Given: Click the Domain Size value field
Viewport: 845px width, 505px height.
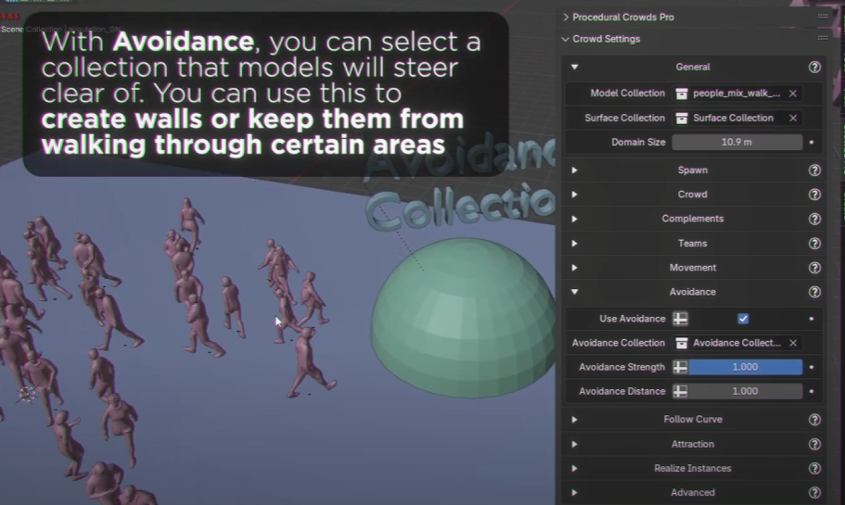Looking at the screenshot, I should (x=736, y=143).
